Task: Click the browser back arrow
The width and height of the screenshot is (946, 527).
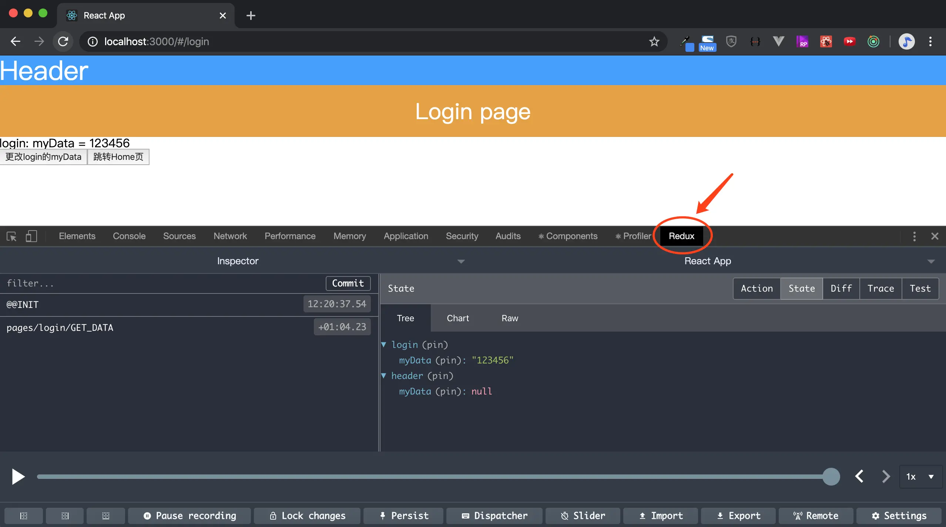Action: point(16,41)
